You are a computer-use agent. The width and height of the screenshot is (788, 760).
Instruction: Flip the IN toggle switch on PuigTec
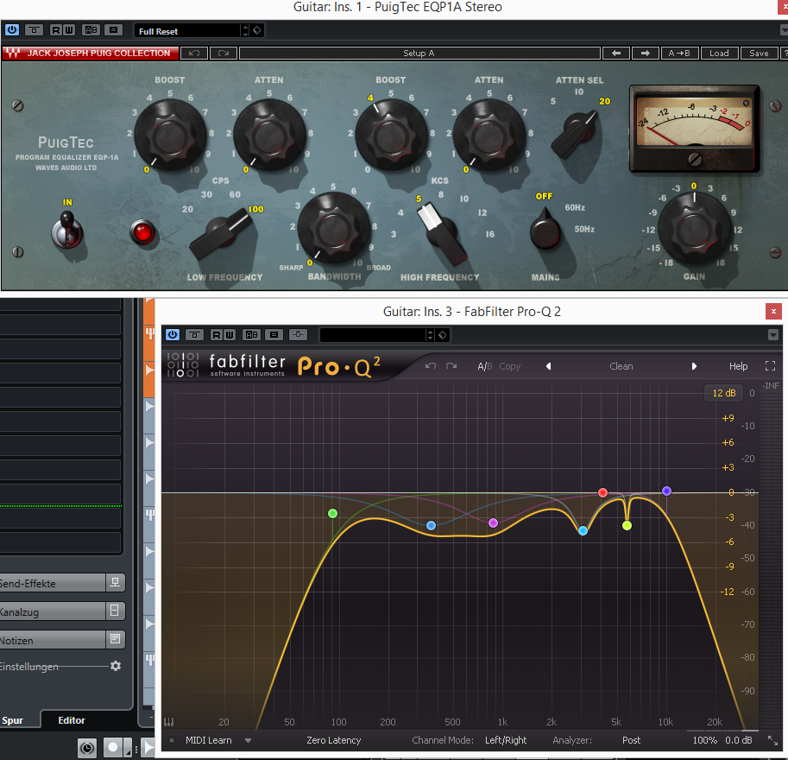pos(67,231)
